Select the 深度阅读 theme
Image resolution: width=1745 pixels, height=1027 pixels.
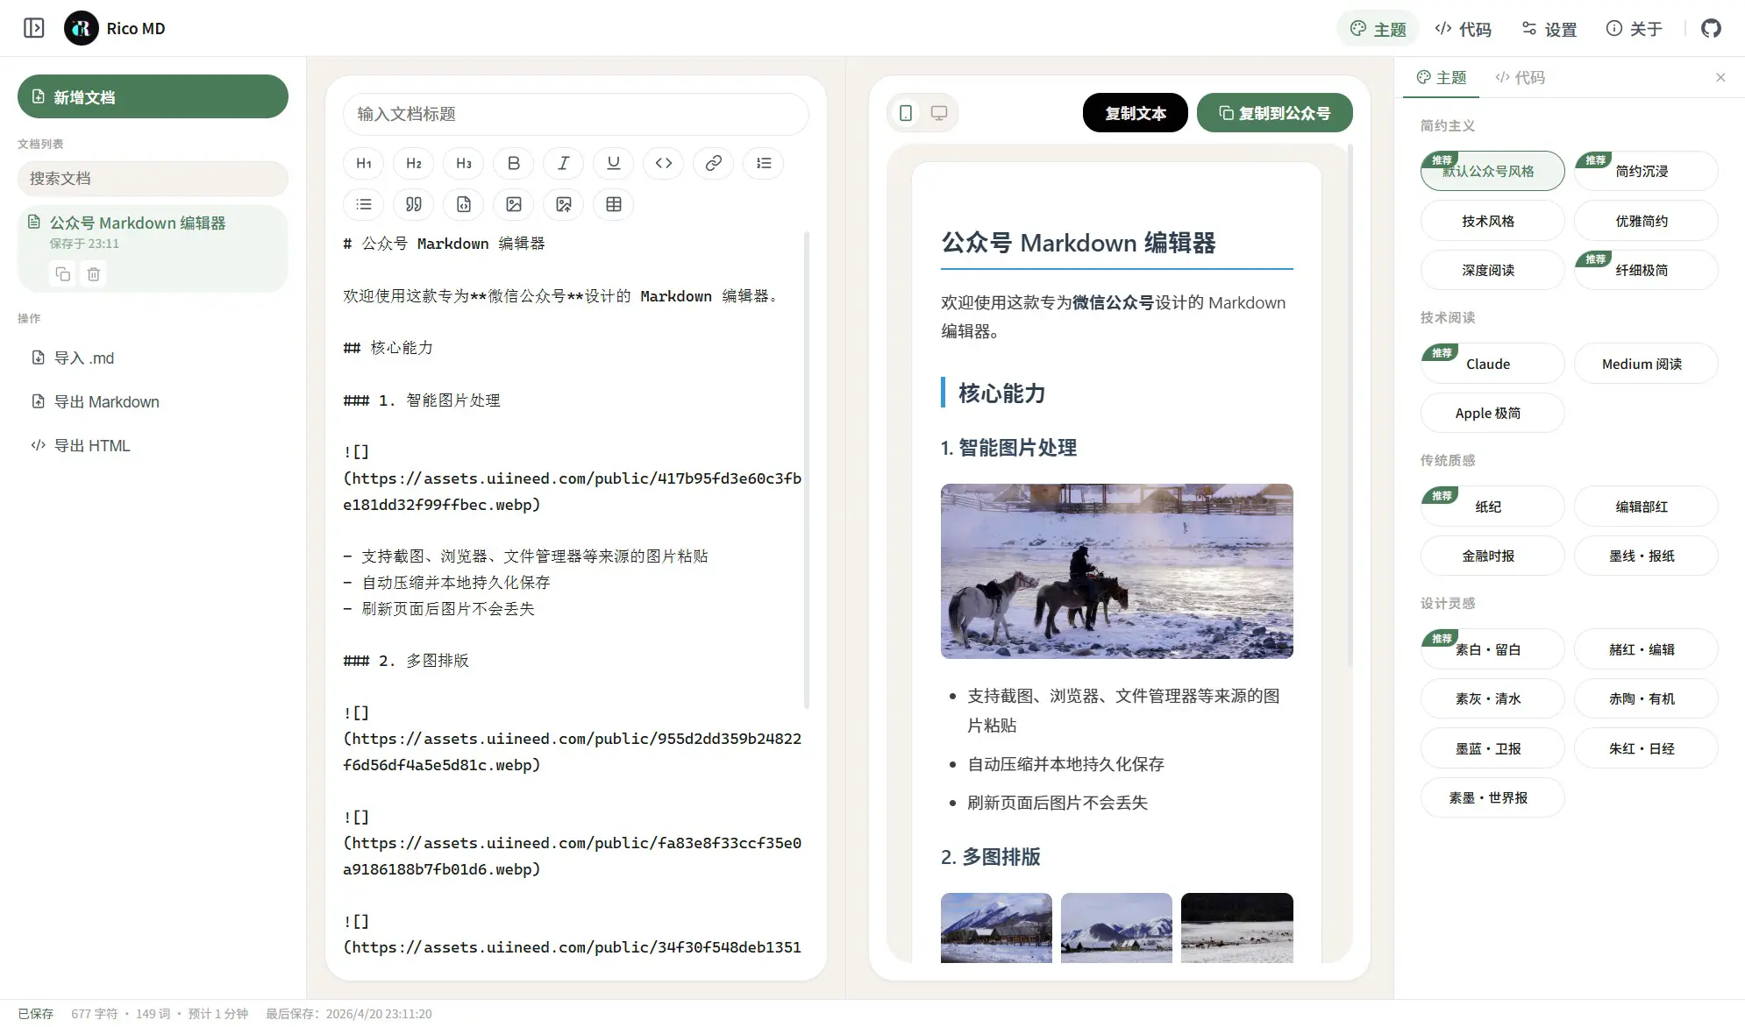pyautogui.click(x=1492, y=270)
